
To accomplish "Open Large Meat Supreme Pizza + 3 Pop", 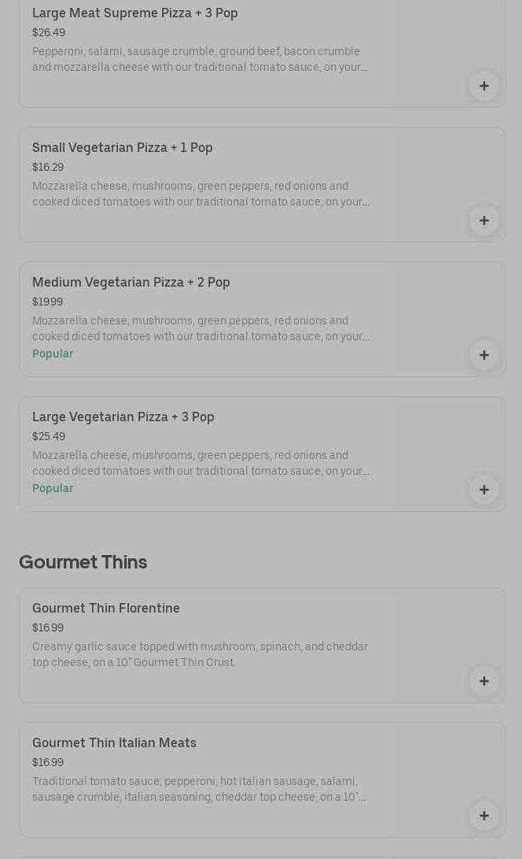I will pyautogui.click(x=134, y=13).
